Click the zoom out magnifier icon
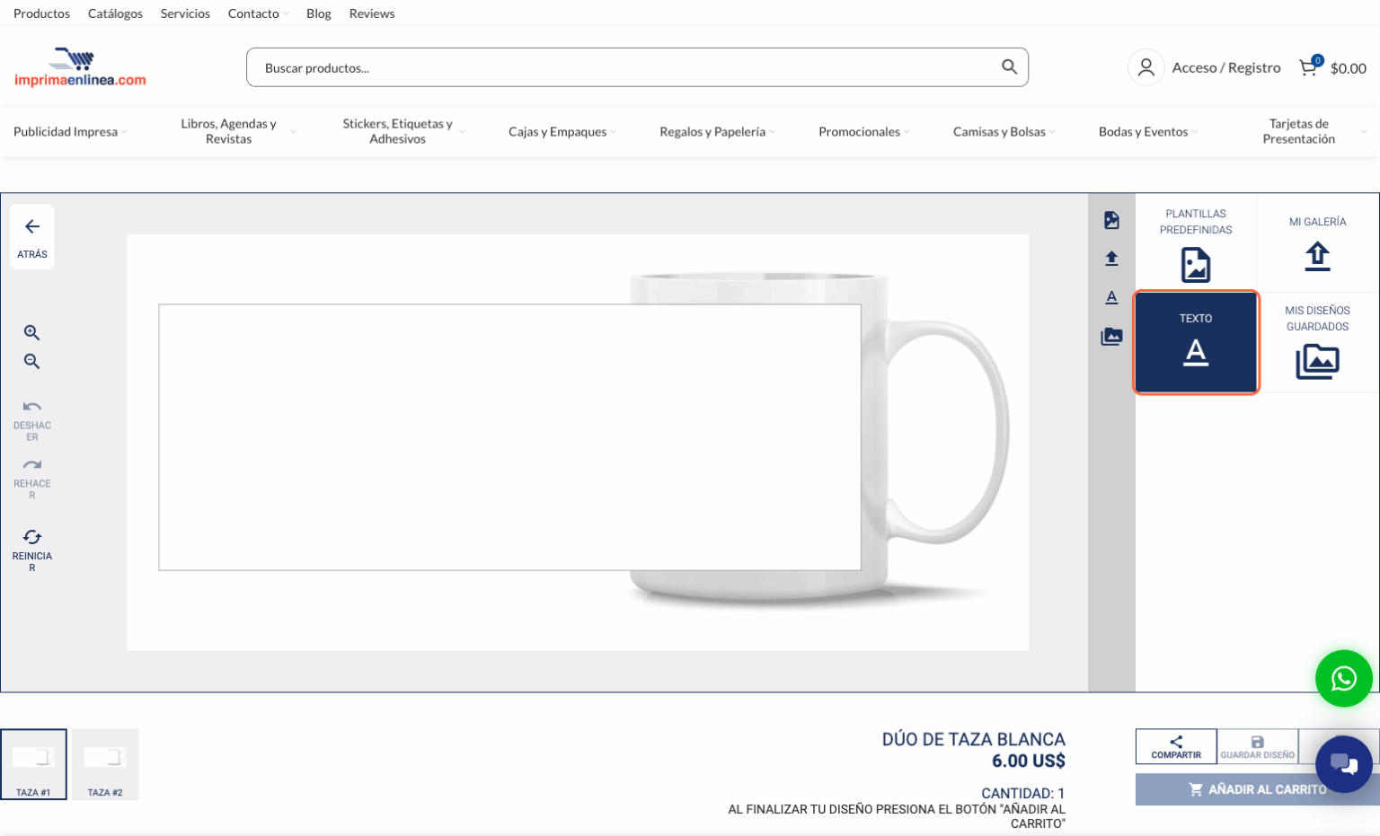Viewport: 1380px width, 836px height. point(31,361)
